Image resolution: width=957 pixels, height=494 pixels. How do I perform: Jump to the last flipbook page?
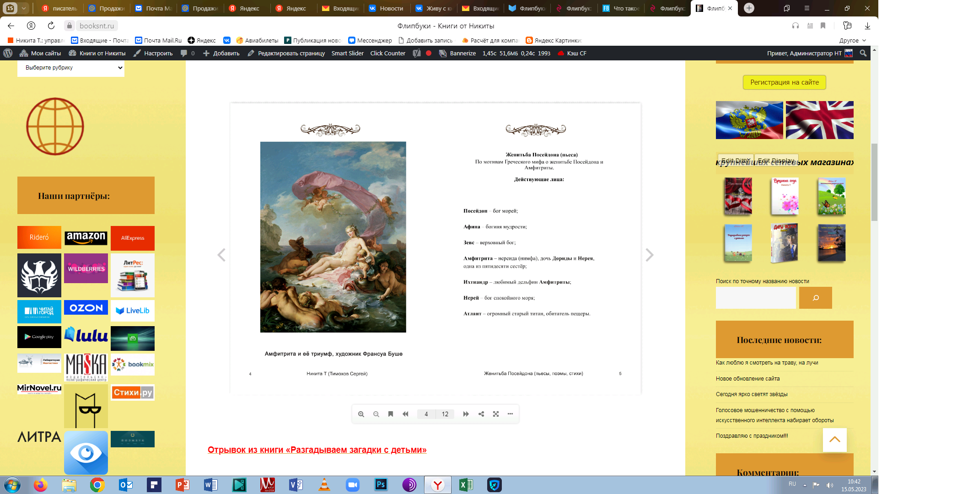466,414
